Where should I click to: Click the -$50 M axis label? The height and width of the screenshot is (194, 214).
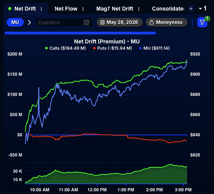coord(15,155)
